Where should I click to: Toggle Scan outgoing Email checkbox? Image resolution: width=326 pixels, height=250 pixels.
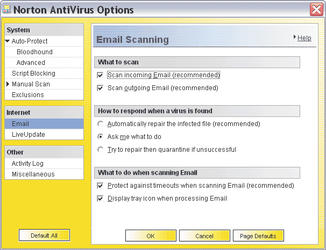[x=100, y=88]
